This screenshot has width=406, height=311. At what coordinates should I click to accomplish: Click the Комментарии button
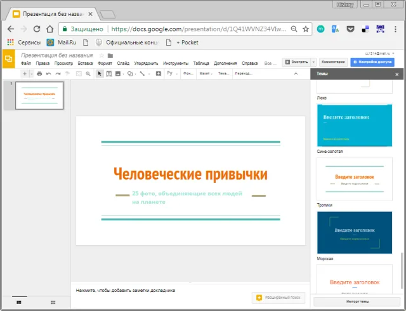click(x=333, y=62)
